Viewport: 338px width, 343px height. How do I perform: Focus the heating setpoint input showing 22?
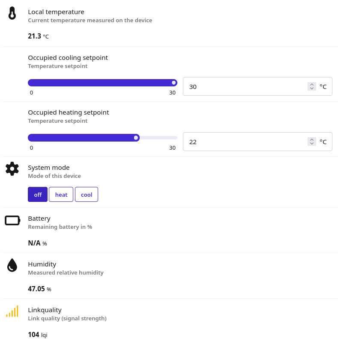pos(244,142)
